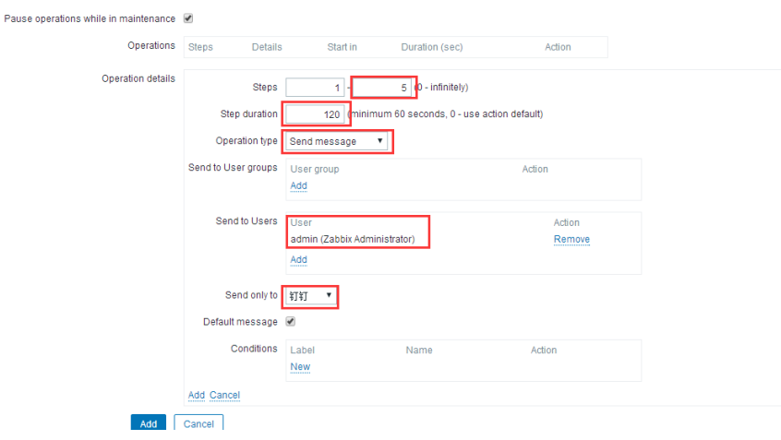Remove the admin user from recipients
This screenshot has height=440, width=781.
pyautogui.click(x=571, y=240)
